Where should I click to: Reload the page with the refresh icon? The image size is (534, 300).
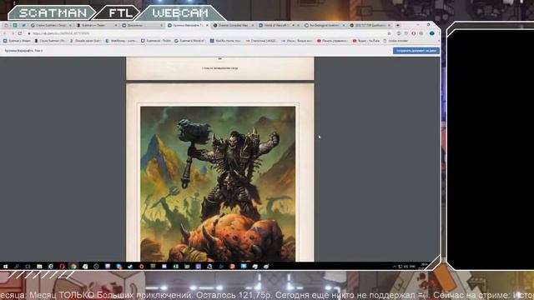20,33
